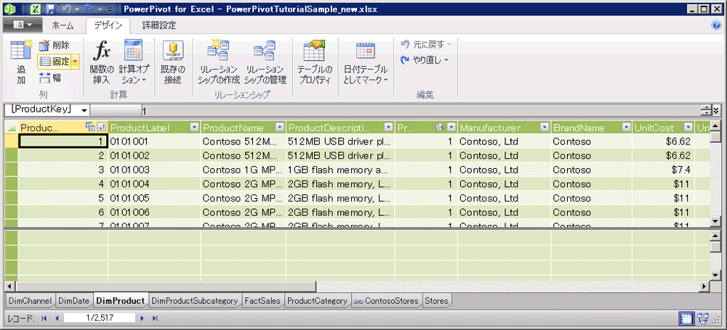Switch to diagram view in status bar
The image size is (727, 330).
tap(703, 318)
